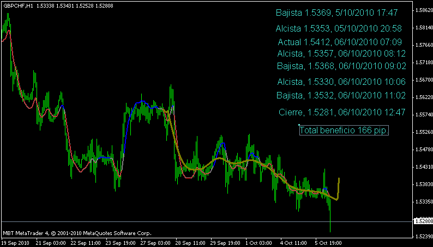Click the '1 Oct 03:00' time marker

tap(258, 243)
